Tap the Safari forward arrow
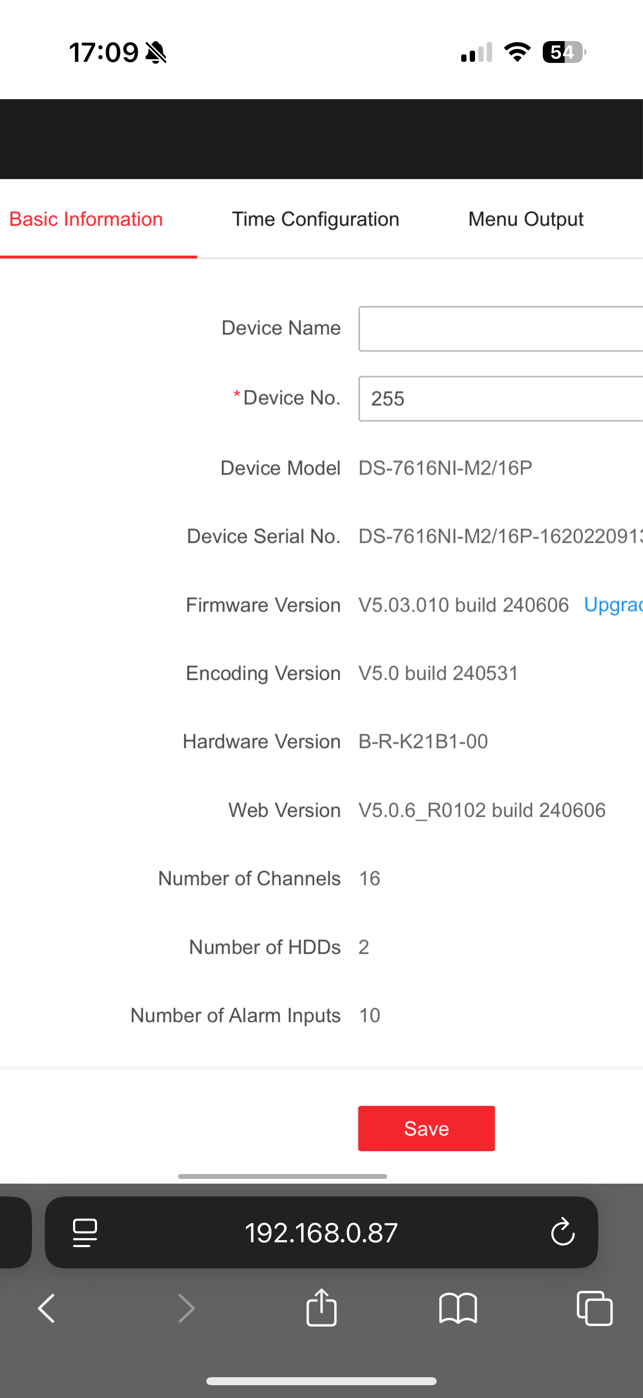 (x=186, y=1308)
